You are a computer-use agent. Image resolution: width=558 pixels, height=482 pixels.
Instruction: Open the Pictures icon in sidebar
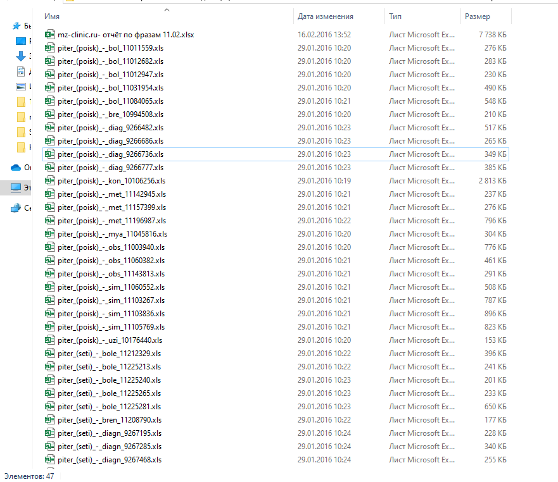21,87
